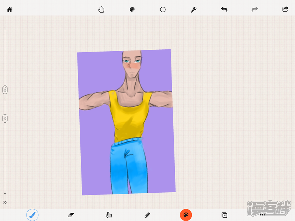Undo the last stroke
Screen dimensions: 295x221
[224, 10]
